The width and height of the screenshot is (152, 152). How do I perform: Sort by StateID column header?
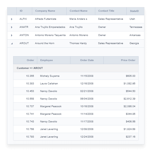pyautogui.click(x=136, y=11)
